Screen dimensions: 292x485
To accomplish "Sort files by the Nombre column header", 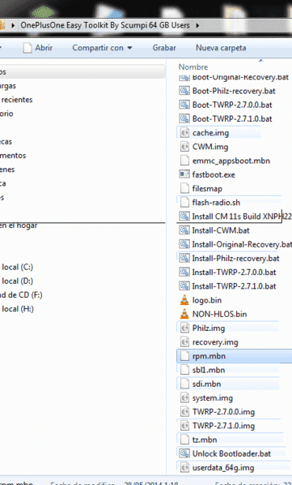I will coord(193,67).
